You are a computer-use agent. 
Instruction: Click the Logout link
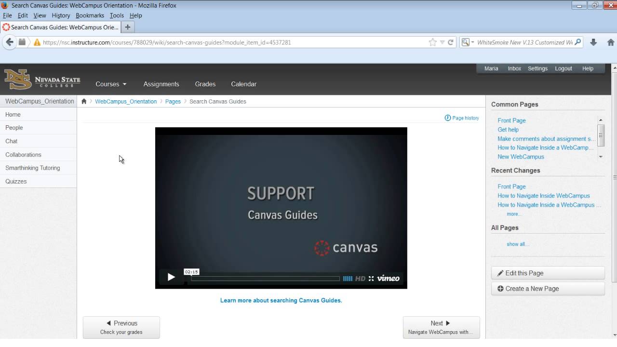coord(563,68)
